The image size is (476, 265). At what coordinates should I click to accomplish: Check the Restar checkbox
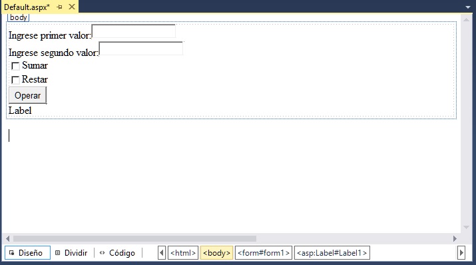pos(15,80)
